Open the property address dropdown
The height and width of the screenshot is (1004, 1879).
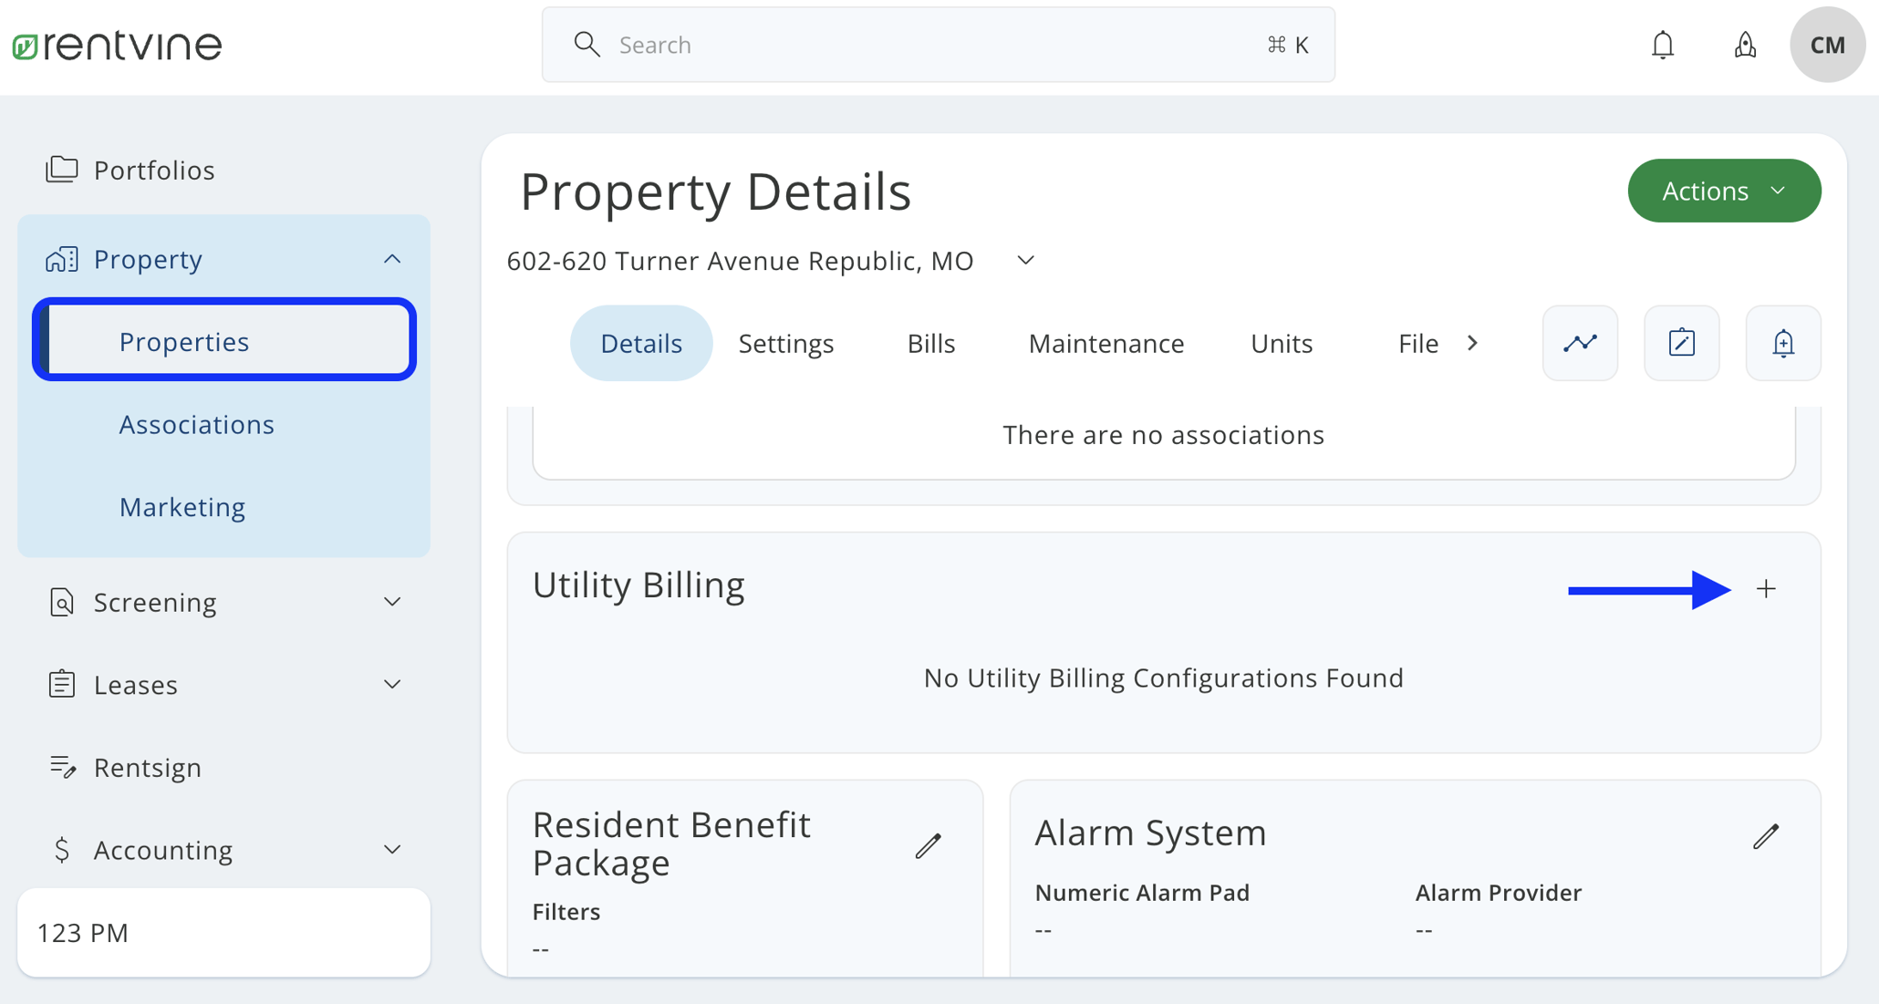tap(1024, 260)
